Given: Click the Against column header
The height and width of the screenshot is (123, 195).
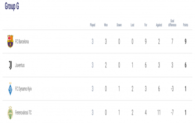Looking at the screenshot, I should [x=159, y=25].
